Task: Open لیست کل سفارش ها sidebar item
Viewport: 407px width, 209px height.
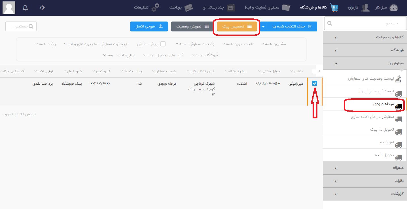Action: pos(365,91)
